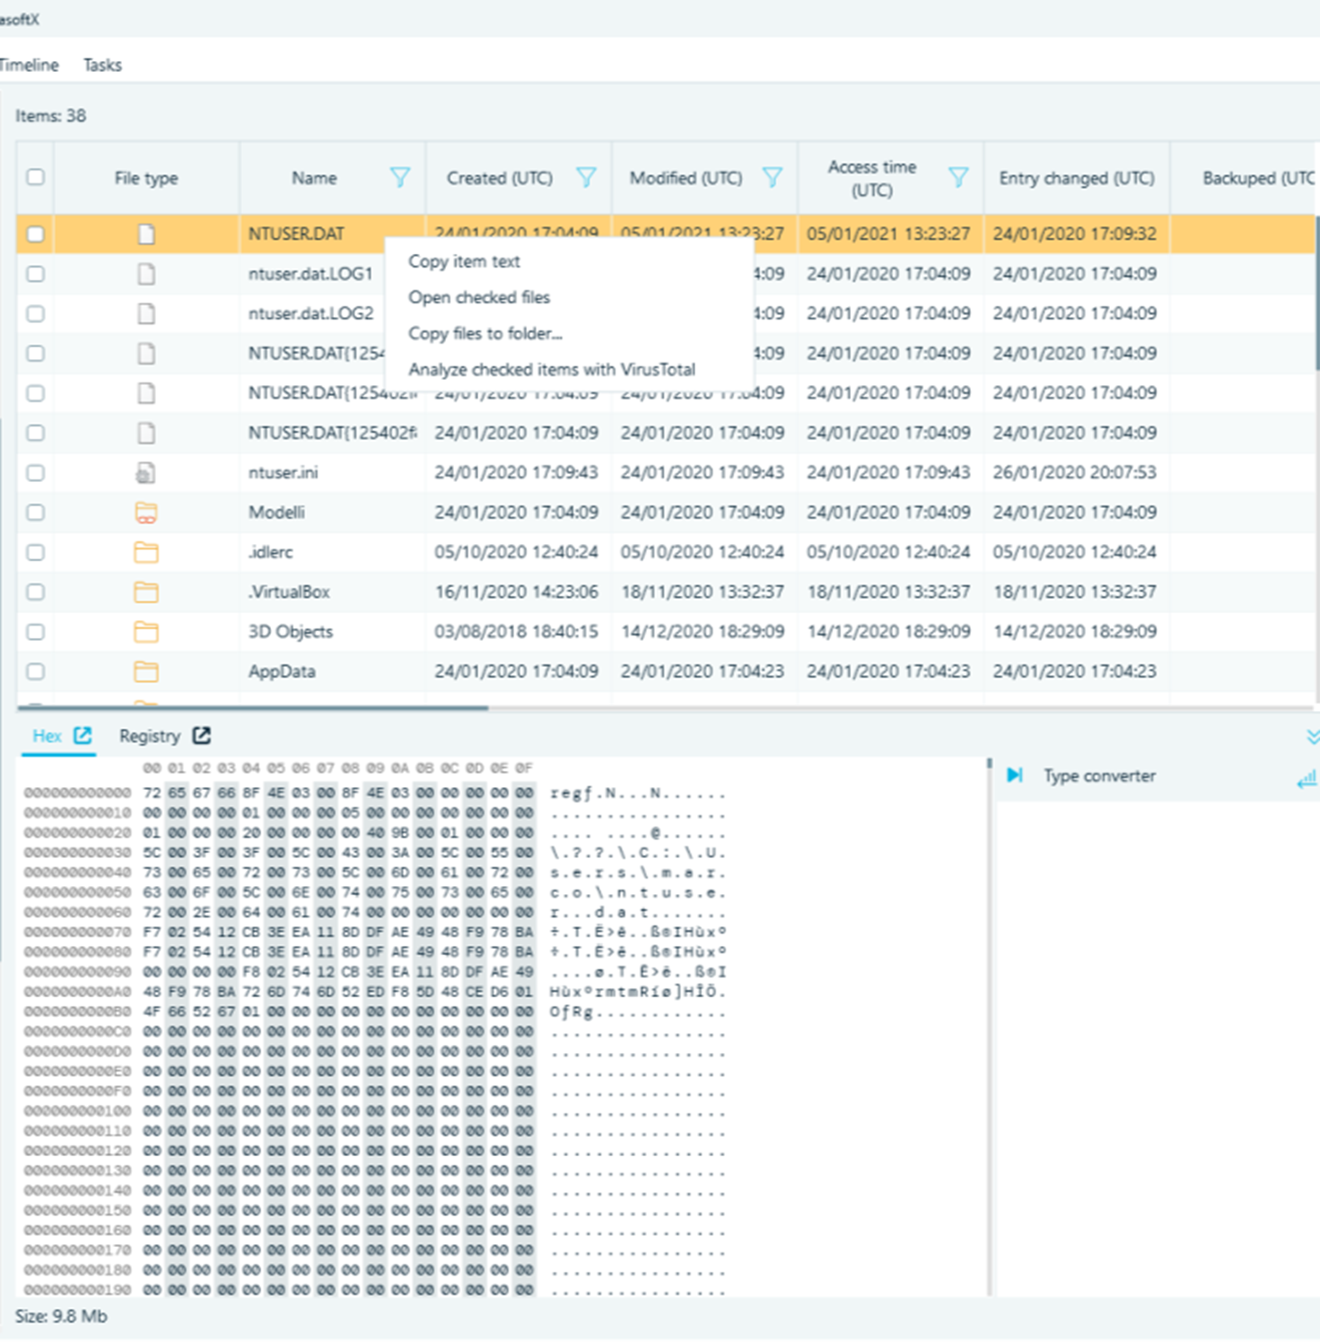Click the file icon for ntuser.dat.LOG2
This screenshot has height=1342, width=1320.
click(x=146, y=313)
